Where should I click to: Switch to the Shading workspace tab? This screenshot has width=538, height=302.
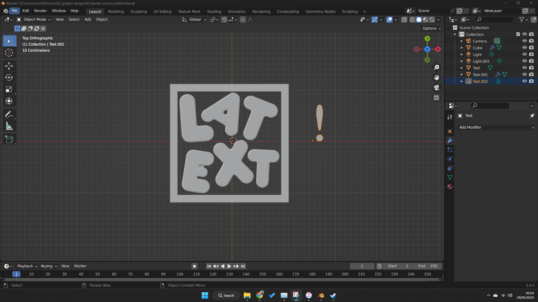click(214, 11)
